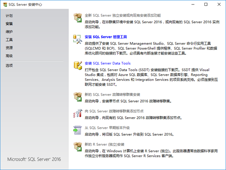Launch 新的 SQL Server 故障转移群集安装 link
This screenshot has width=226, height=170.
coord(112,94)
